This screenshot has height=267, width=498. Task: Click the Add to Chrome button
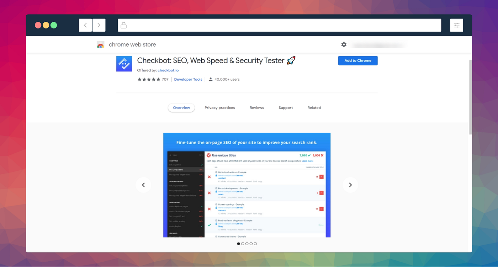point(357,60)
